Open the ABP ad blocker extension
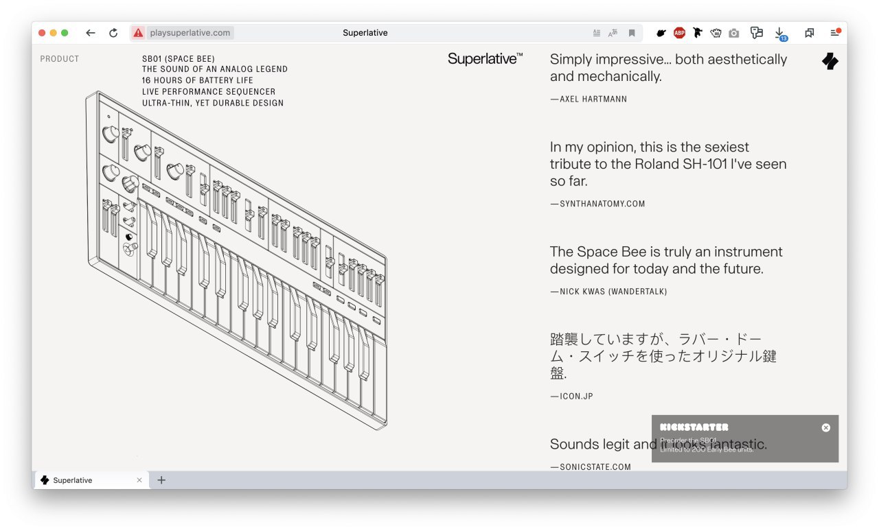879x531 pixels. [x=679, y=33]
